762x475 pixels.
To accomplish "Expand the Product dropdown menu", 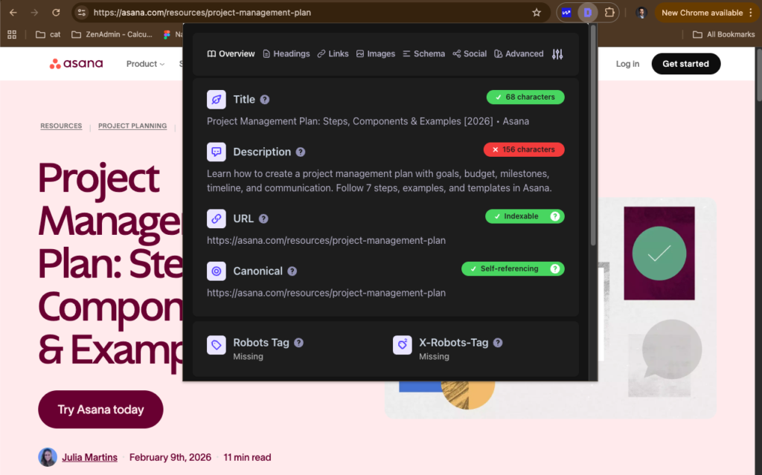I will click(x=145, y=64).
